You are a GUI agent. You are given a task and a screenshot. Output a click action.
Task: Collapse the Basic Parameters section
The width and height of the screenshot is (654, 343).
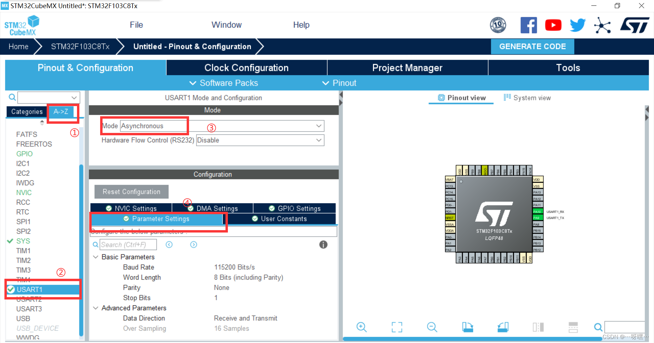click(x=96, y=257)
